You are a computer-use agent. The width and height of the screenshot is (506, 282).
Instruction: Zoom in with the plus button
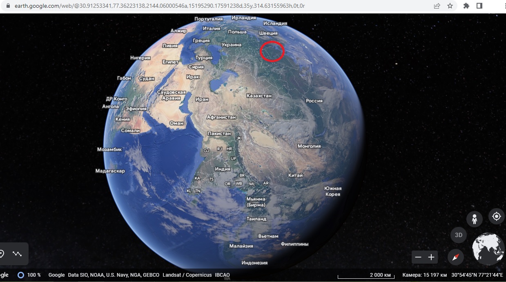(x=431, y=257)
